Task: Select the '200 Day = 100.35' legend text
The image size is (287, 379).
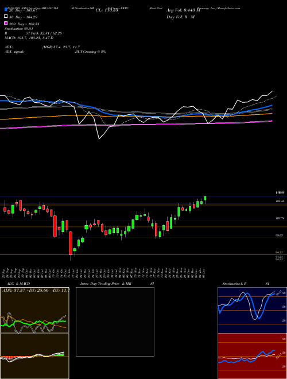Action: pyautogui.click(x=25, y=24)
